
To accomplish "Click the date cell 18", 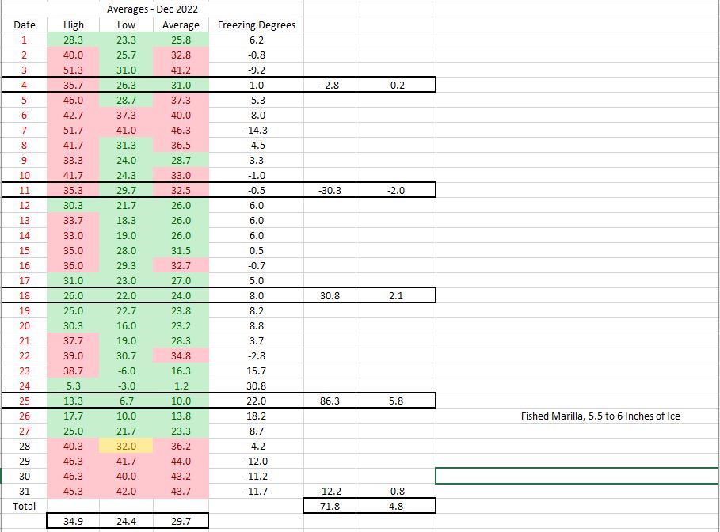I will [24, 295].
